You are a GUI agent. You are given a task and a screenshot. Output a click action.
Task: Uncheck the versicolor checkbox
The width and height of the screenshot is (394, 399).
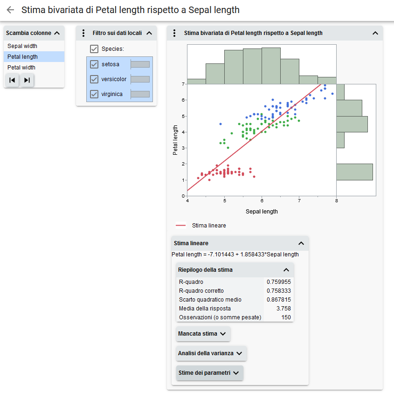[94, 79]
